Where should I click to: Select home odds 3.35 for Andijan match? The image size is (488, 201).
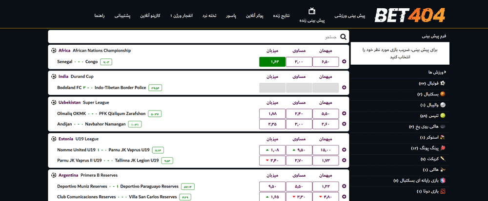coord(272,124)
